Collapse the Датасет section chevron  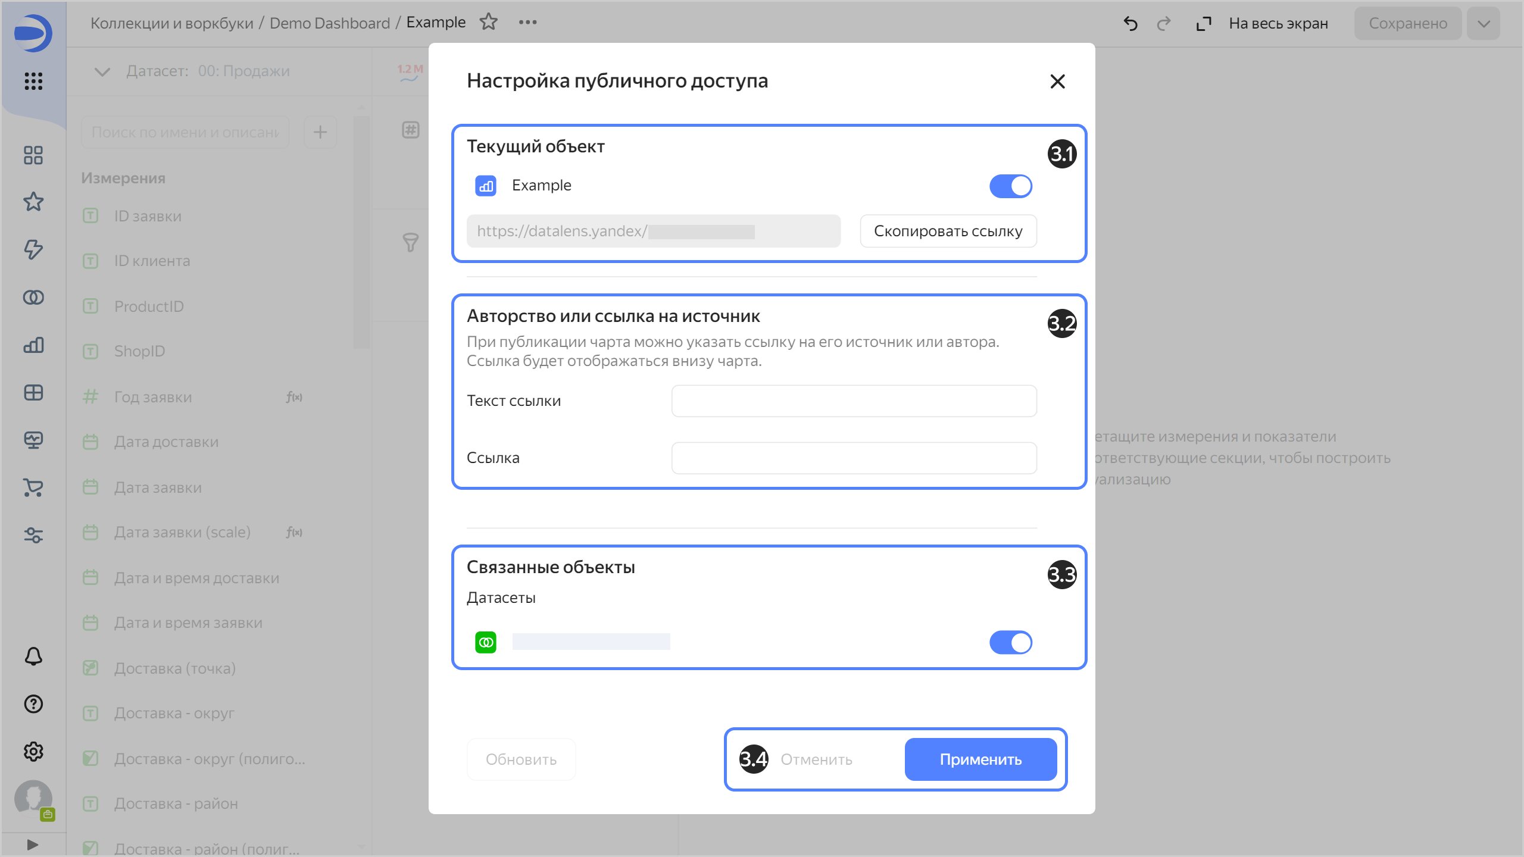[102, 71]
